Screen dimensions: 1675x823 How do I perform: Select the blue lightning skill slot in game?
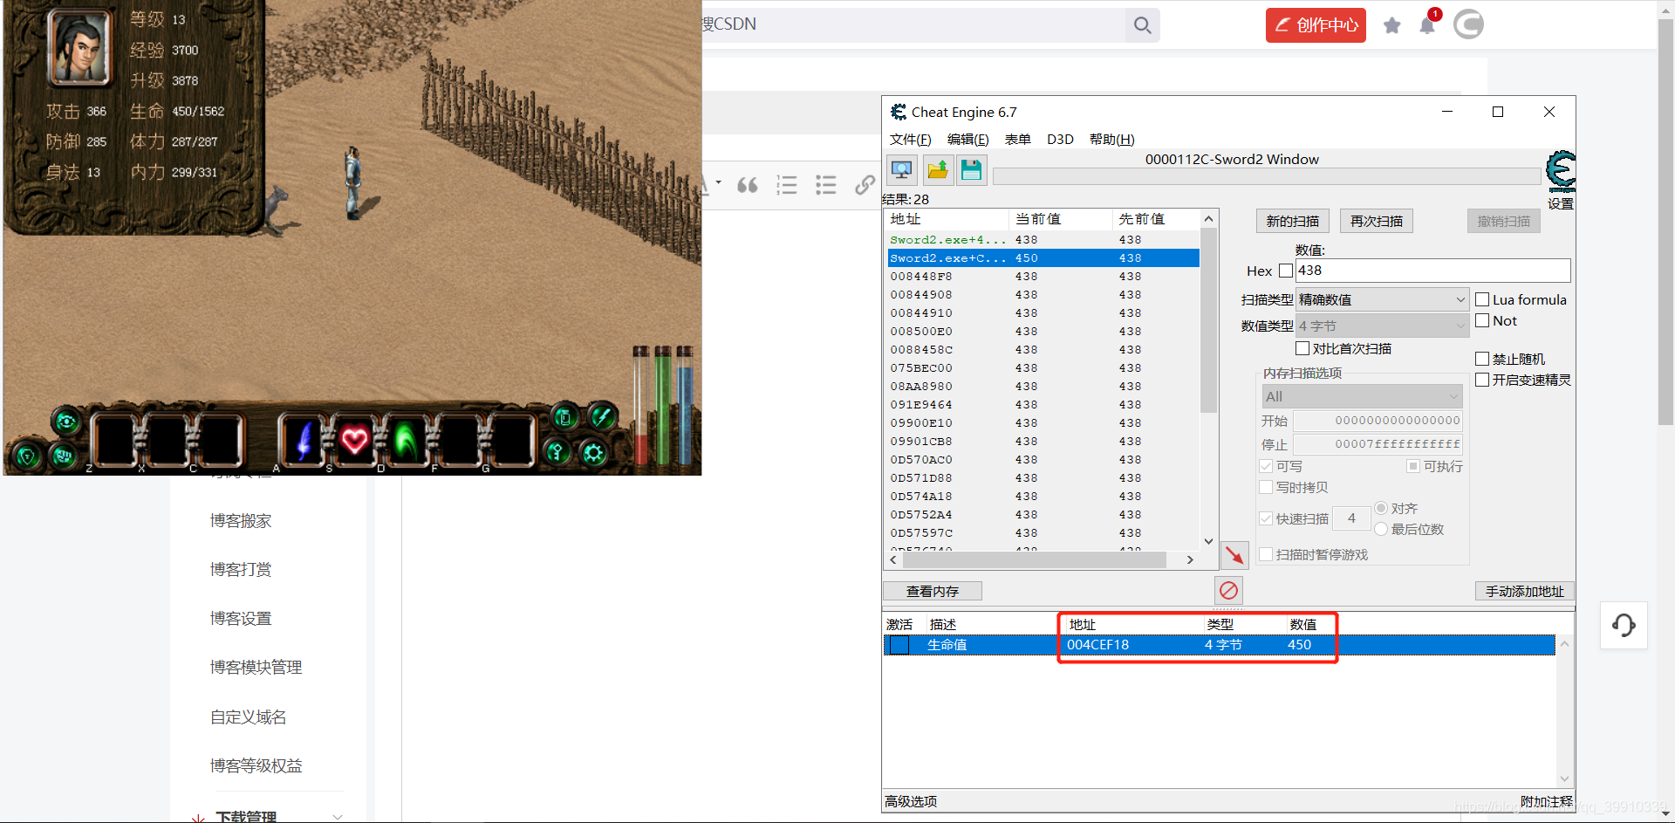303,440
